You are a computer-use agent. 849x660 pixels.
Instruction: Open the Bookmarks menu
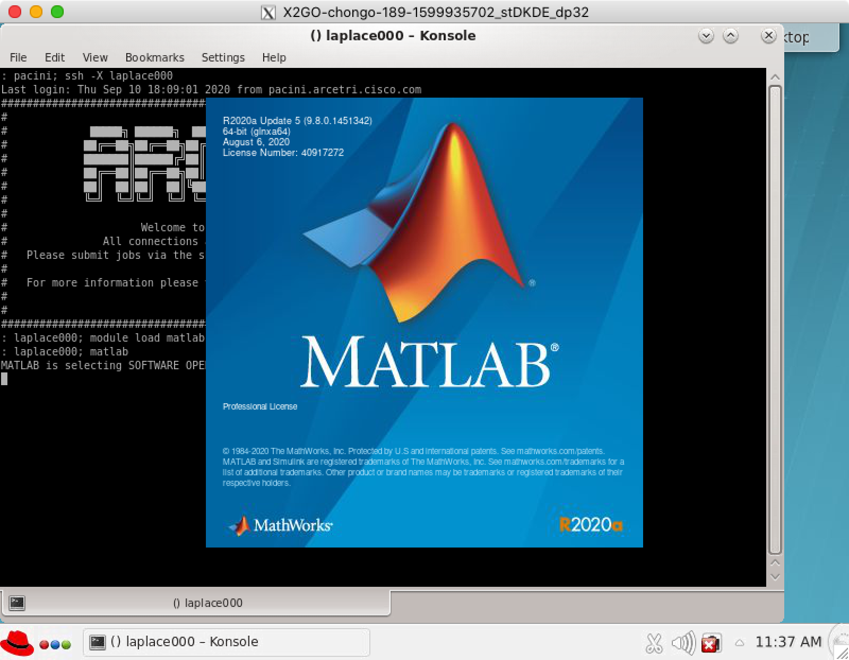point(154,57)
